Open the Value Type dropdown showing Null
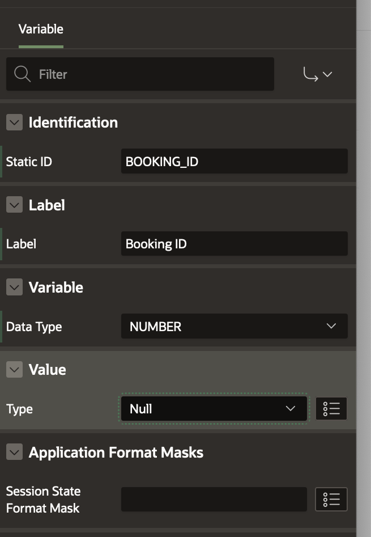Viewport: 371px width, 537px height. coord(214,409)
